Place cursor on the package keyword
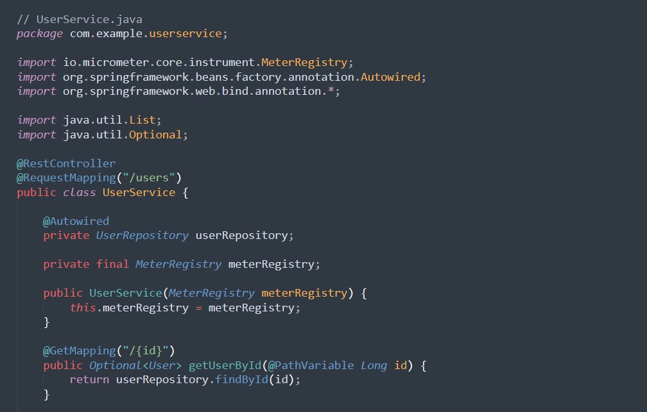Image resolution: width=647 pixels, height=412 pixels. (39, 33)
